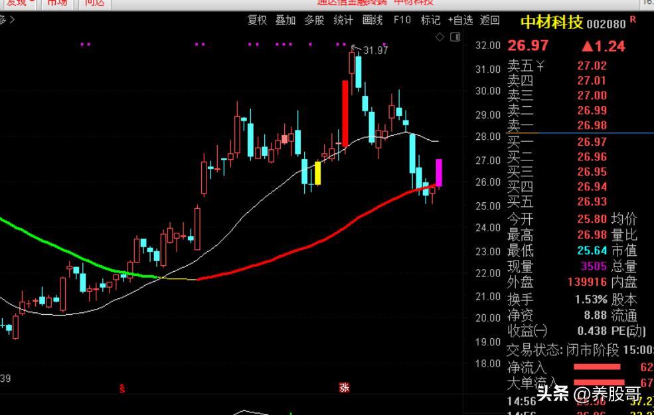Click the 涨 event marker below chart
Viewport: 654px width, 415px height.
click(344, 388)
